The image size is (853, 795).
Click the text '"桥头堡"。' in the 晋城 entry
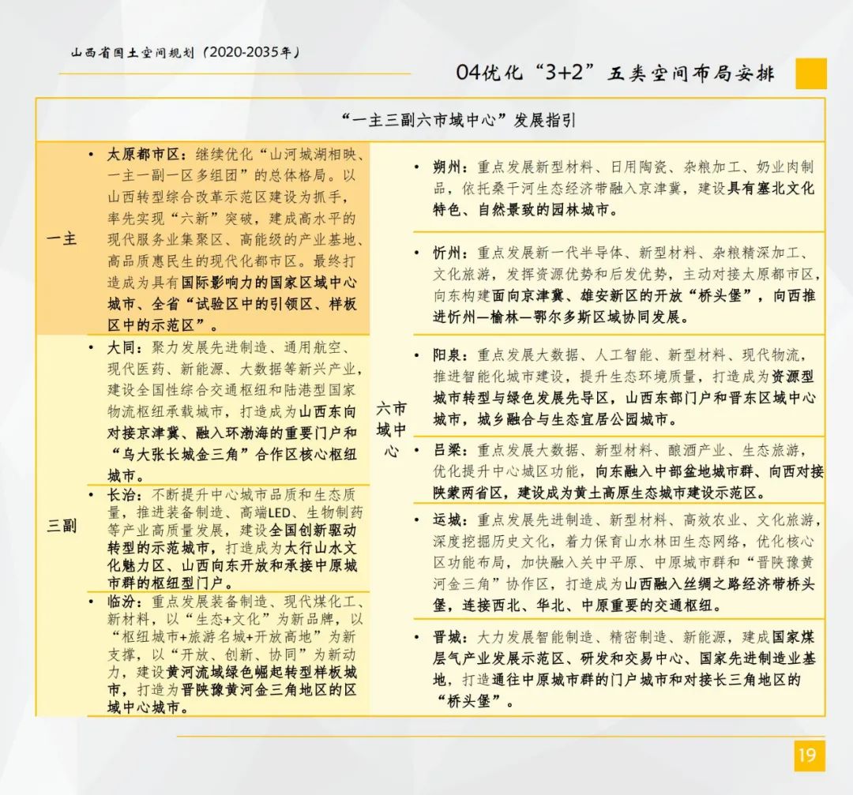click(475, 702)
